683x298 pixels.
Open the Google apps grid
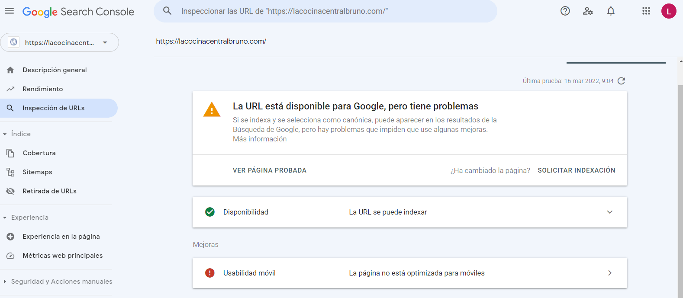click(646, 11)
